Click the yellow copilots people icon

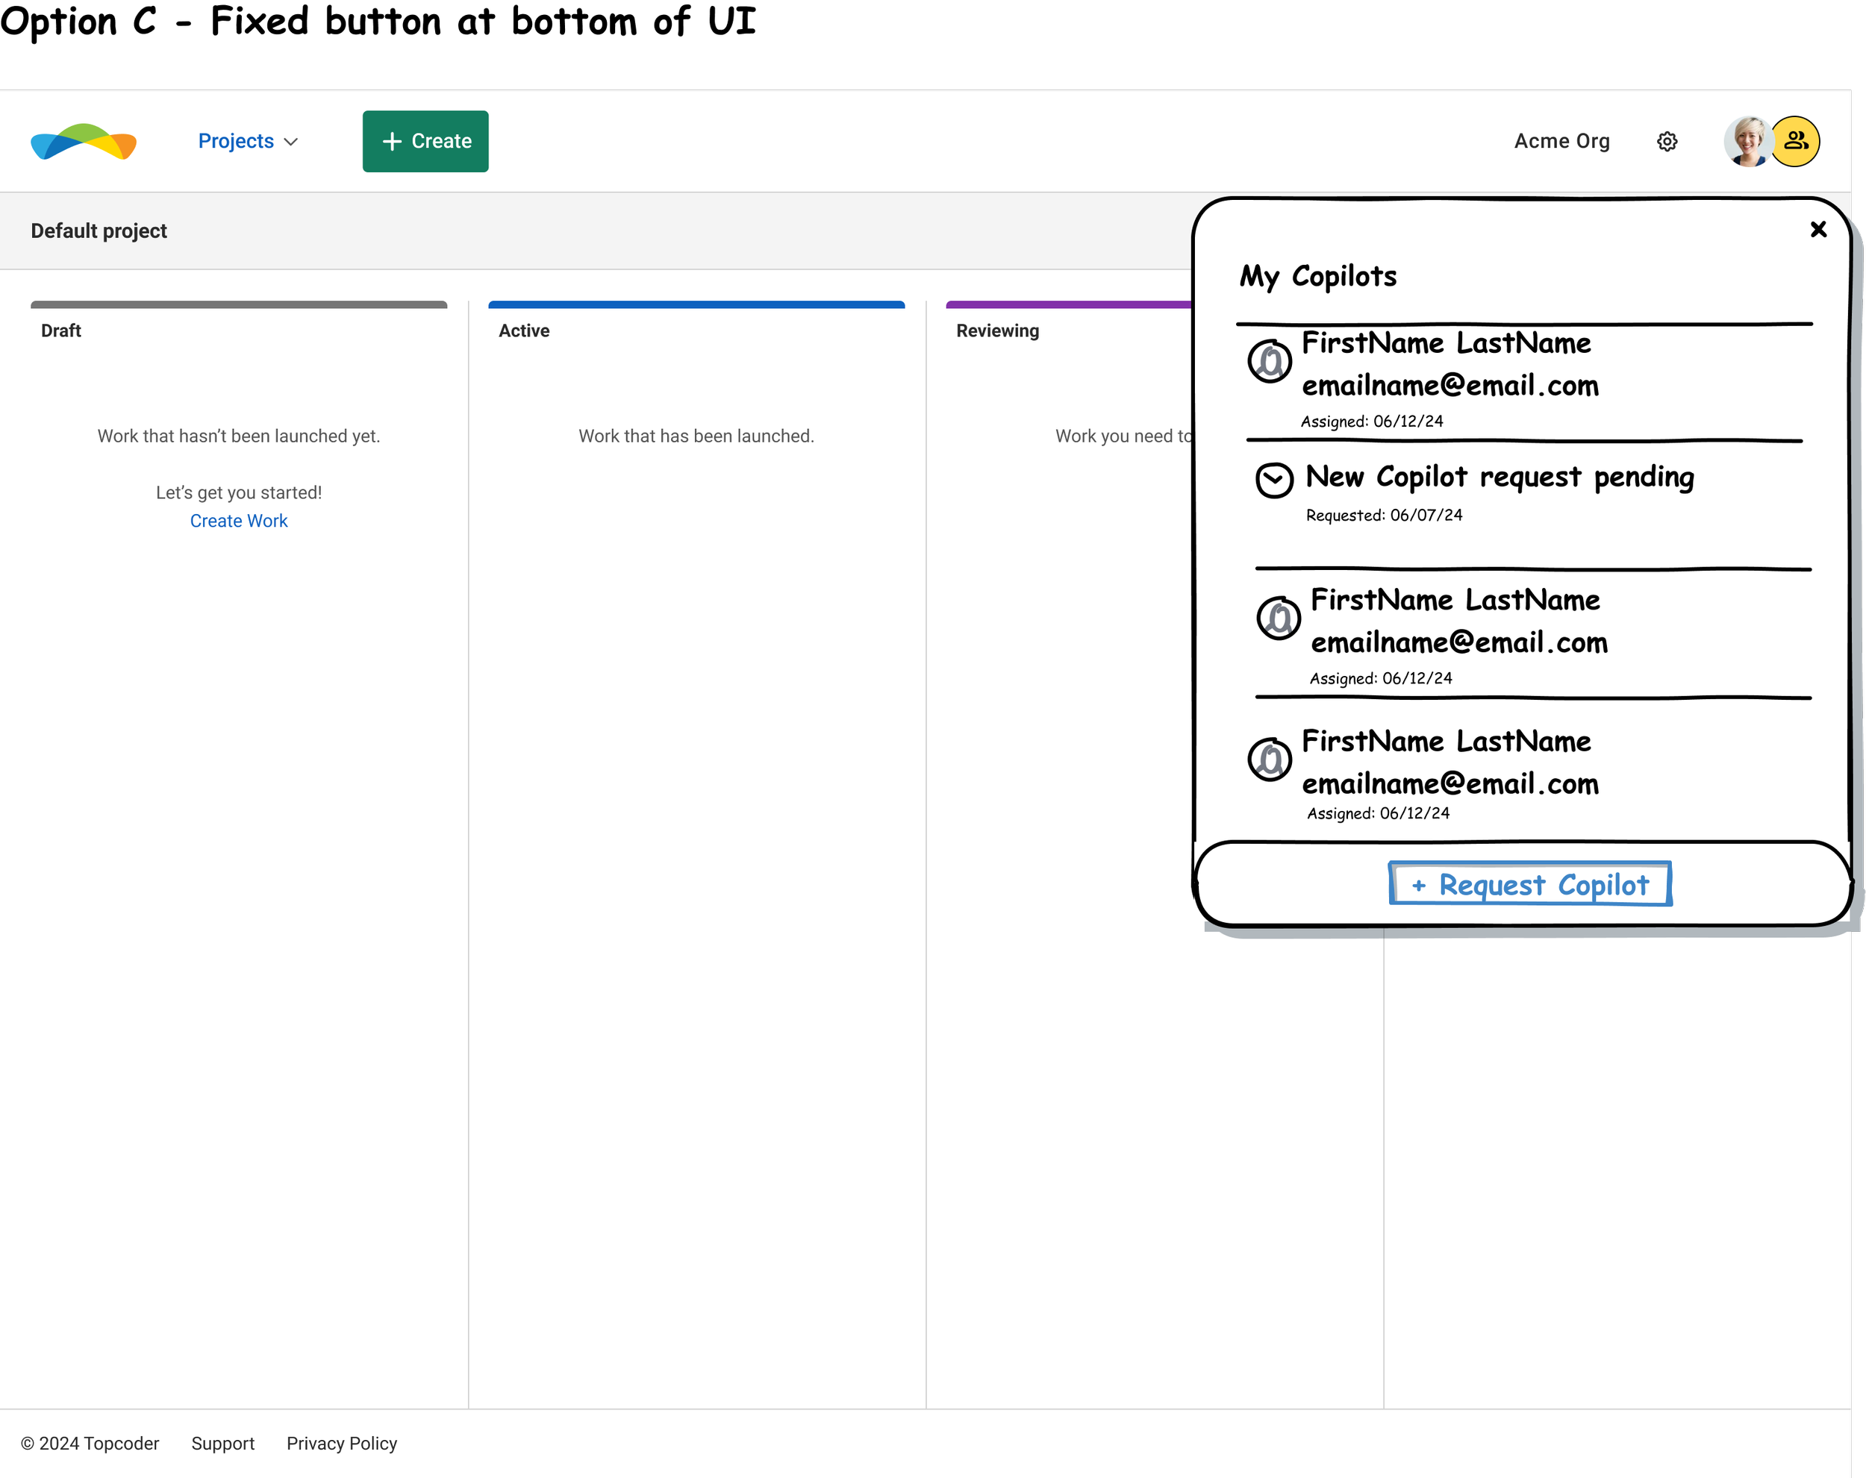click(1796, 141)
